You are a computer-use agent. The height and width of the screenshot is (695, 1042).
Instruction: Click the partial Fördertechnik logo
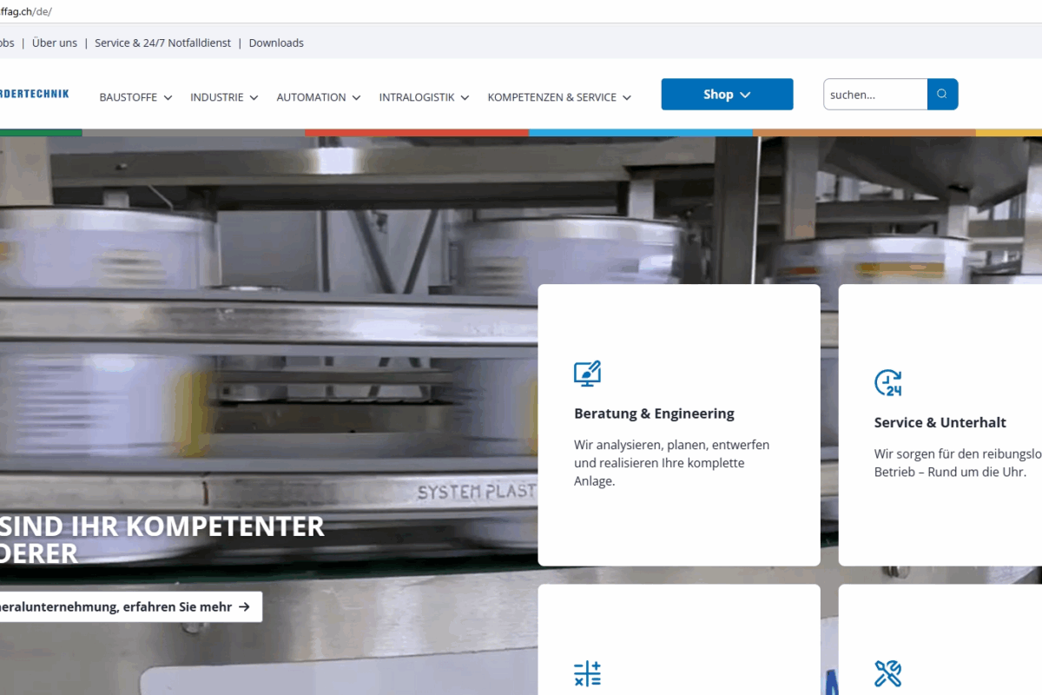35,94
